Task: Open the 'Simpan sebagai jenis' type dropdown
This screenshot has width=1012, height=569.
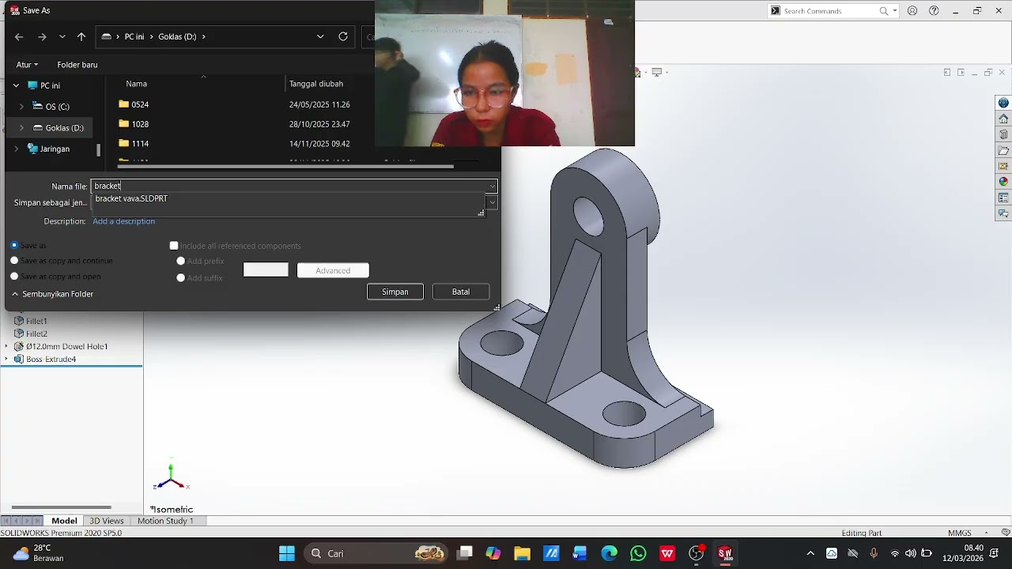Action: [x=492, y=202]
